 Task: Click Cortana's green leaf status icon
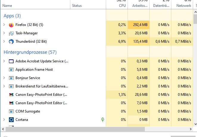point(103,120)
